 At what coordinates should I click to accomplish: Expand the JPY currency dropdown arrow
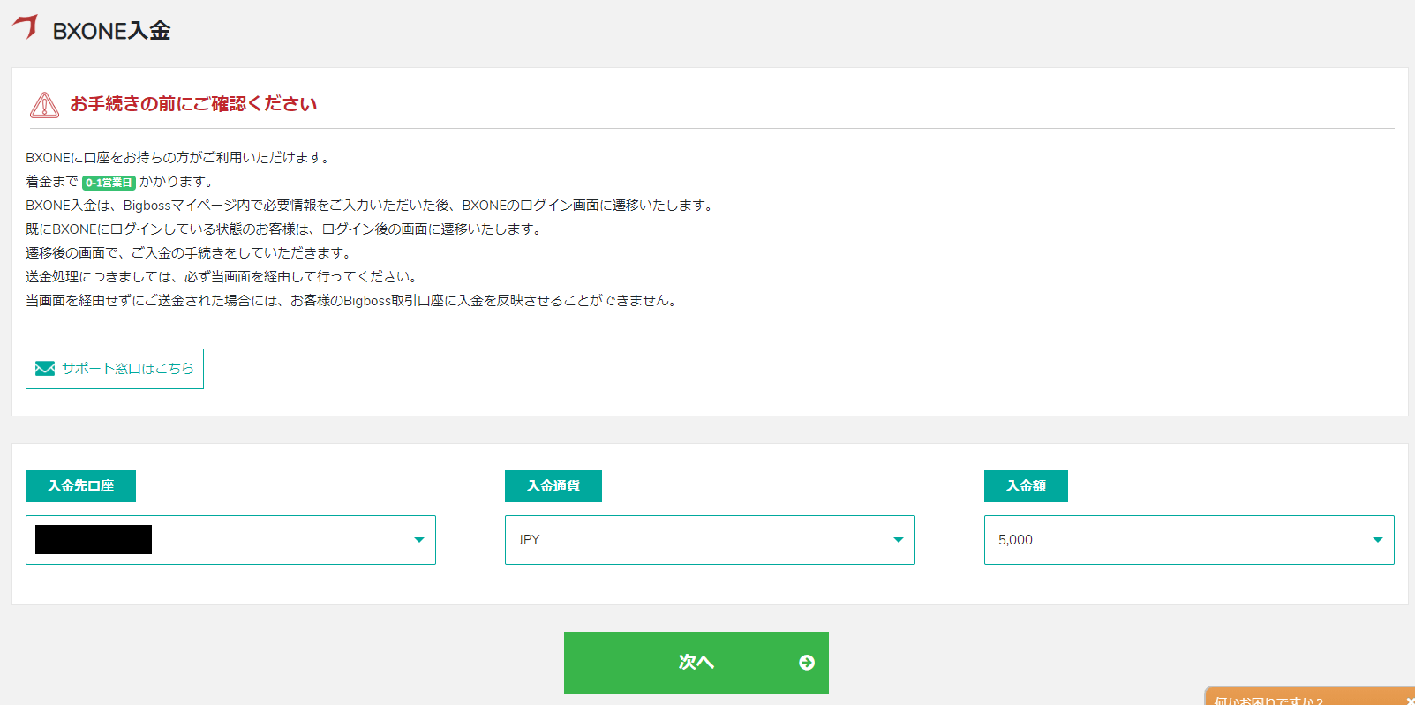[899, 540]
